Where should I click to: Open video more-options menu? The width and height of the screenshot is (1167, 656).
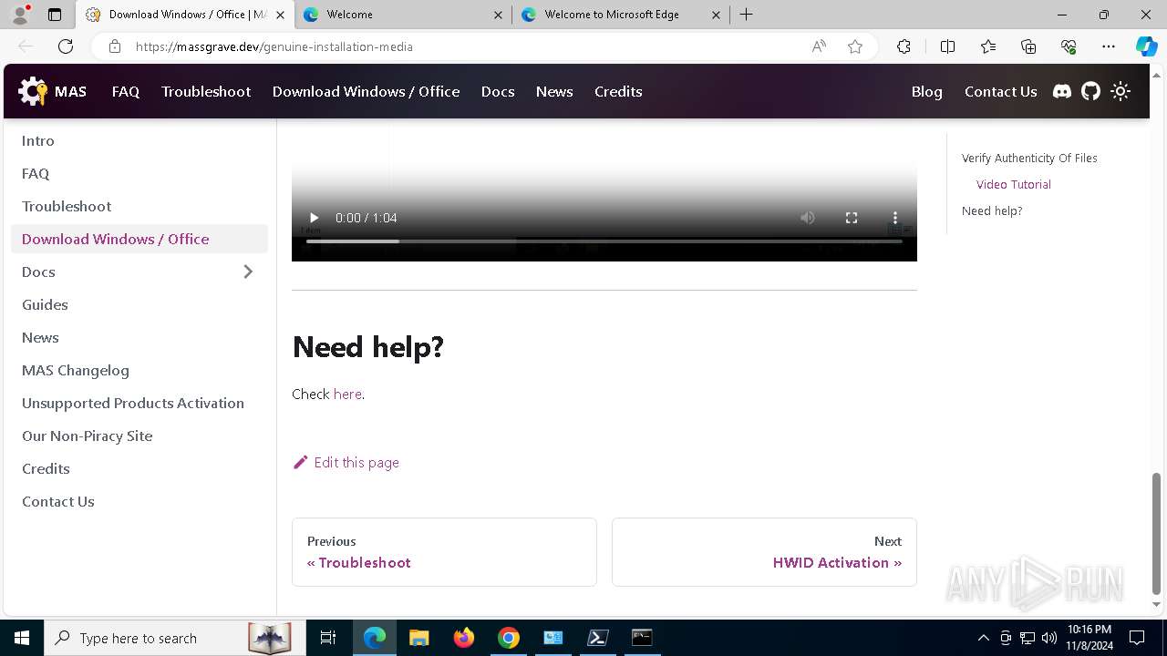(895, 218)
